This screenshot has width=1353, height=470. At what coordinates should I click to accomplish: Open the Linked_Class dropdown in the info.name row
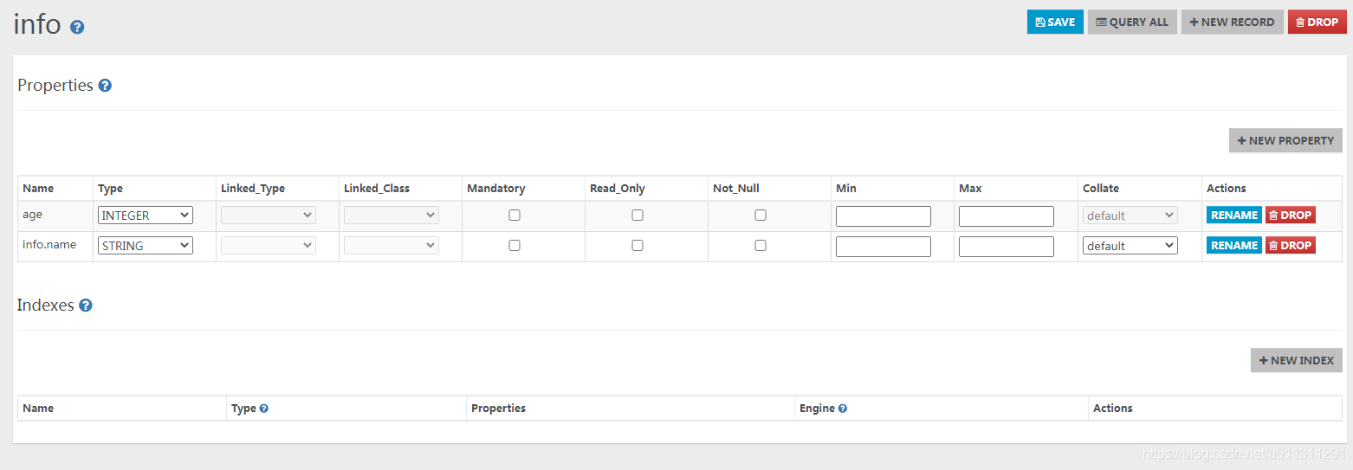coord(392,246)
